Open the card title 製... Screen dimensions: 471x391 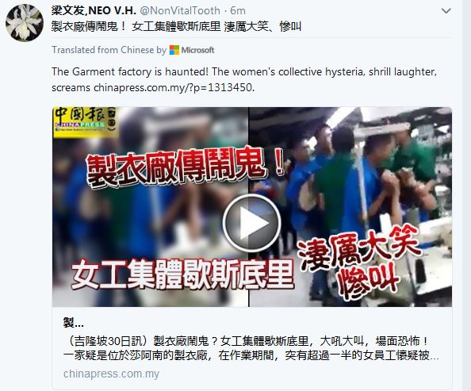pos(74,323)
